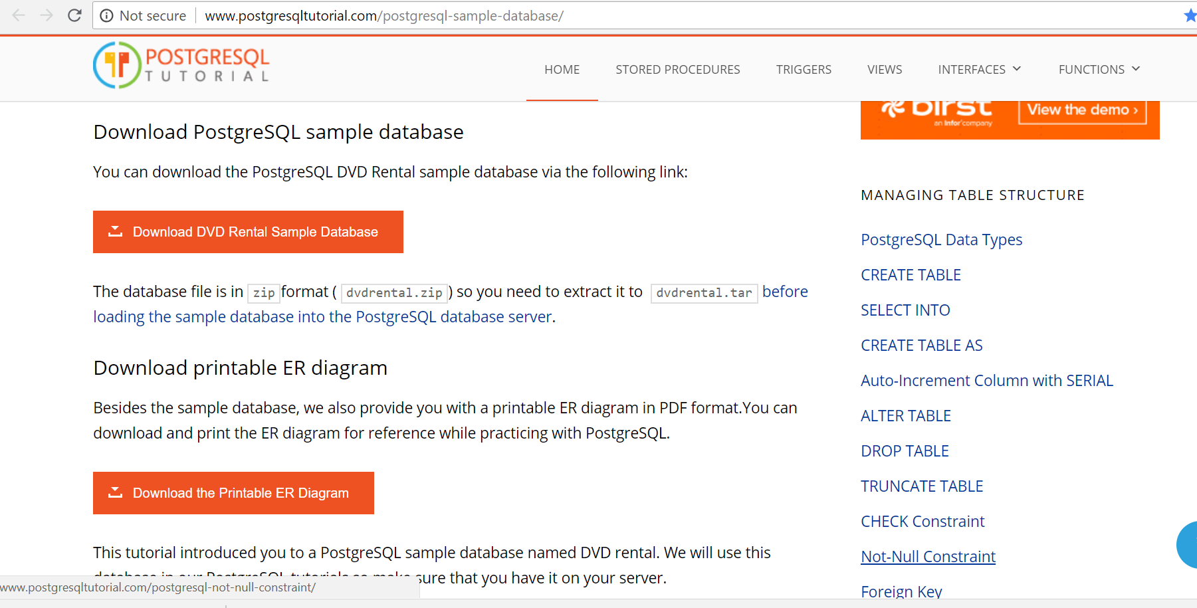Screen dimensions: 1197x608
Task: Refresh the current page
Action: (74, 15)
